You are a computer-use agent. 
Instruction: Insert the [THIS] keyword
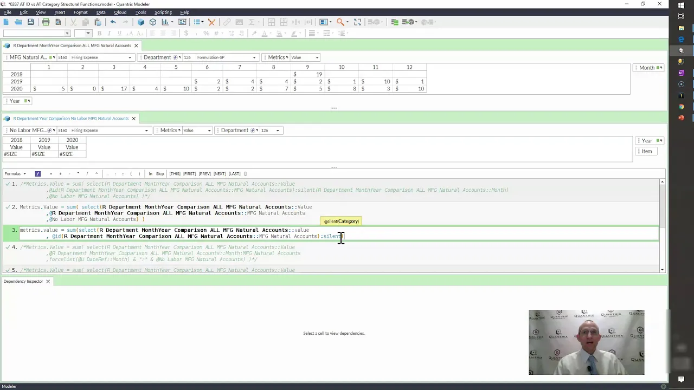[x=175, y=174]
